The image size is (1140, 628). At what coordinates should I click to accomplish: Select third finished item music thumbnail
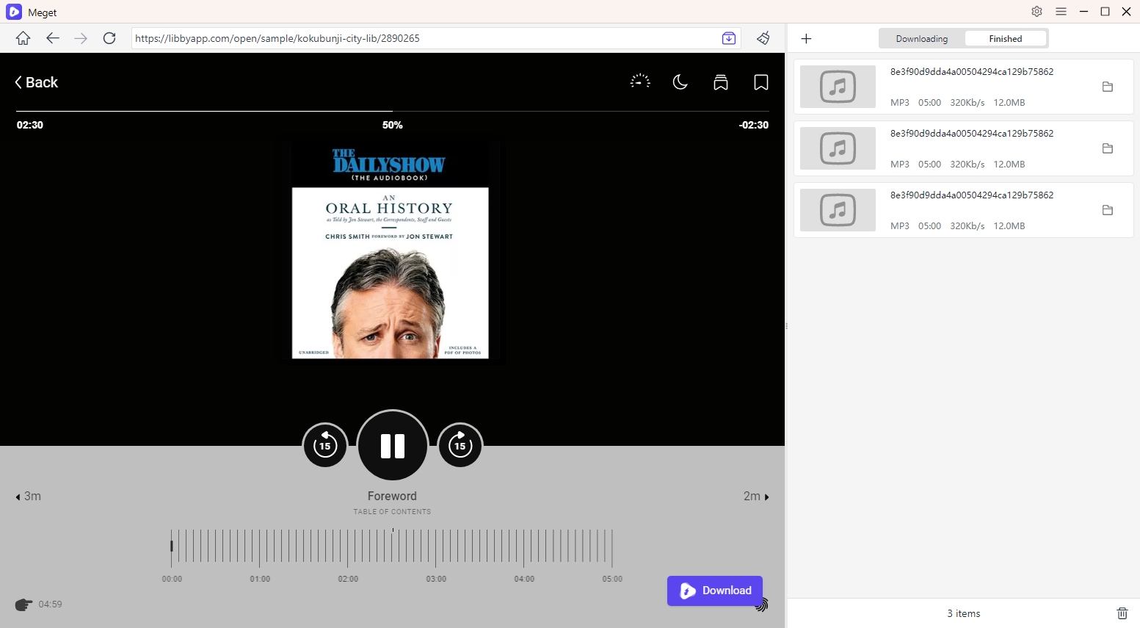(x=838, y=210)
